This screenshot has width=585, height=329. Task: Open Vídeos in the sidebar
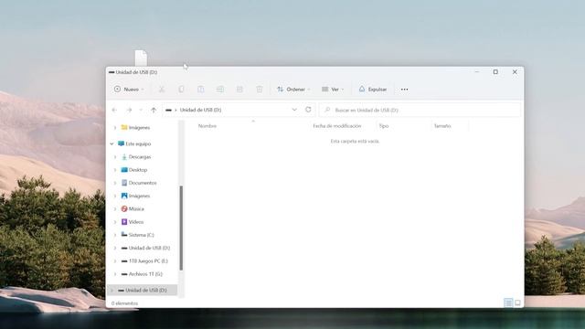tap(133, 222)
